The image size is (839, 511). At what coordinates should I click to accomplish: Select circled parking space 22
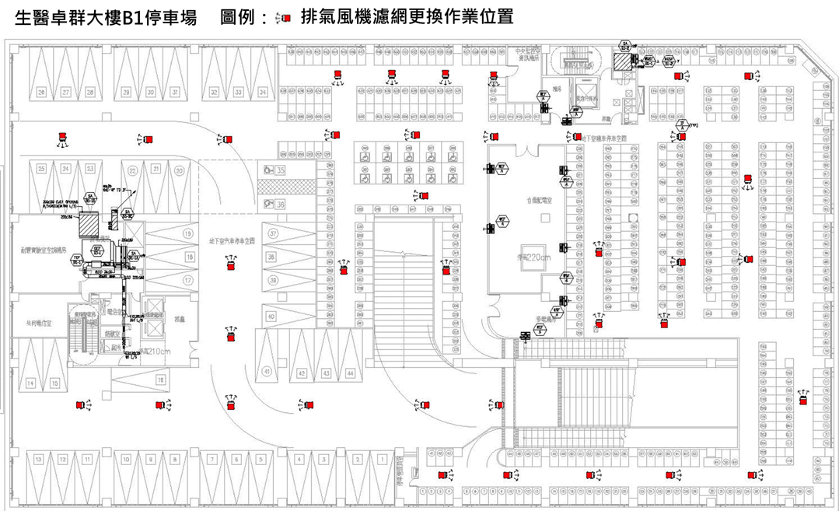point(134,170)
